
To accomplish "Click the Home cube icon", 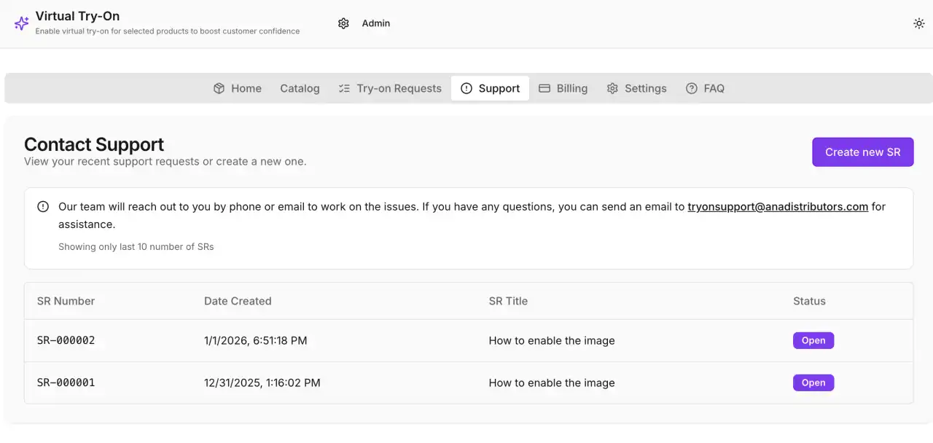I will tap(219, 87).
